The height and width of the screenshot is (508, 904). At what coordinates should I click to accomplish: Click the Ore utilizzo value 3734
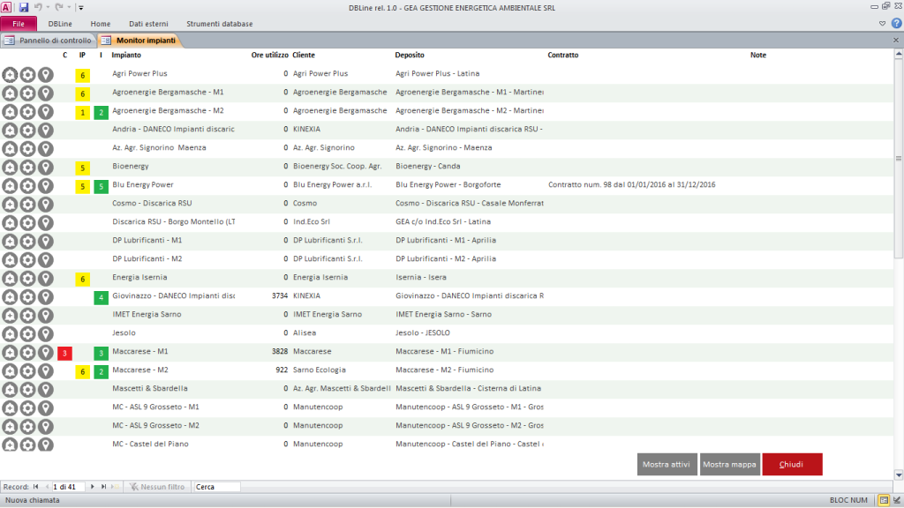[x=280, y=295]
